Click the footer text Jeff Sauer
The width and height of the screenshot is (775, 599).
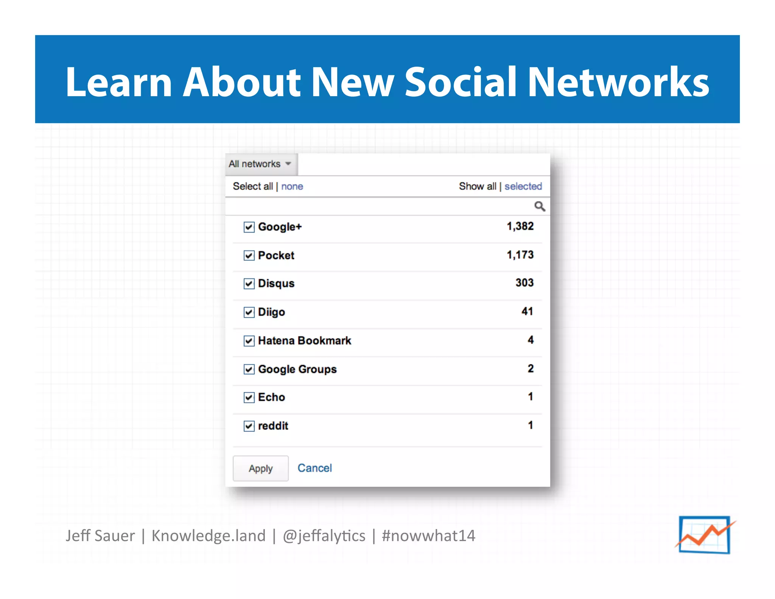pyautogui.click(x=100, y=536)
